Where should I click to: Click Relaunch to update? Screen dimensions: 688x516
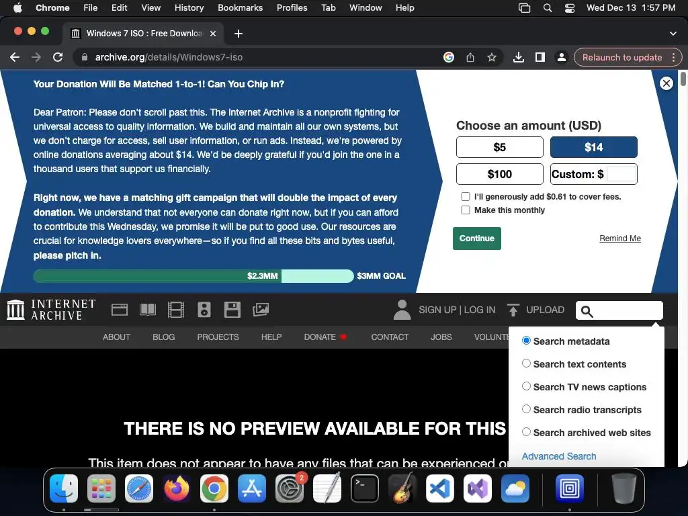[621, 58]
